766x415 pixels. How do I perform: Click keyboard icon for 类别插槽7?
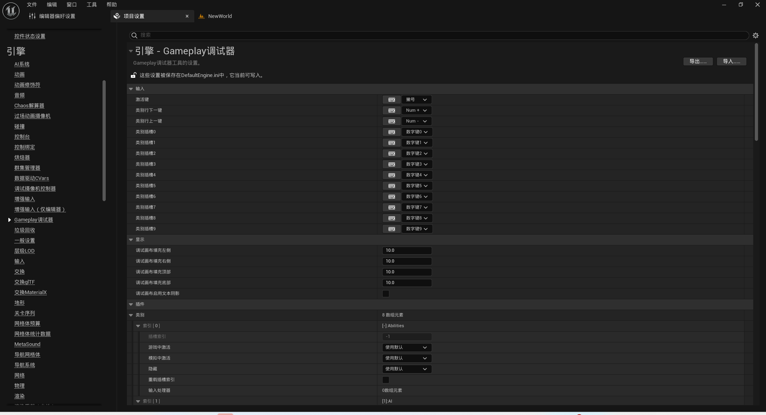point(392,207)
